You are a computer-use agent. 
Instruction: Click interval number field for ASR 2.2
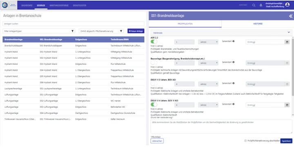coord(184,42)
